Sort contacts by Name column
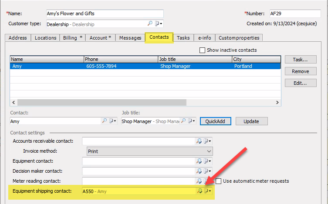Image resolution: width=328 pixels, height=204 pixels. point(47,59)
